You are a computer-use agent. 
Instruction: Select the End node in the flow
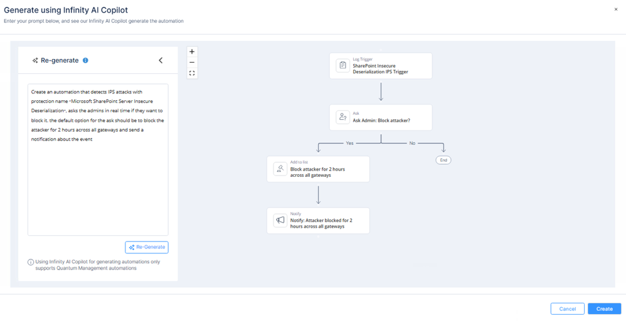pos(443,160)
